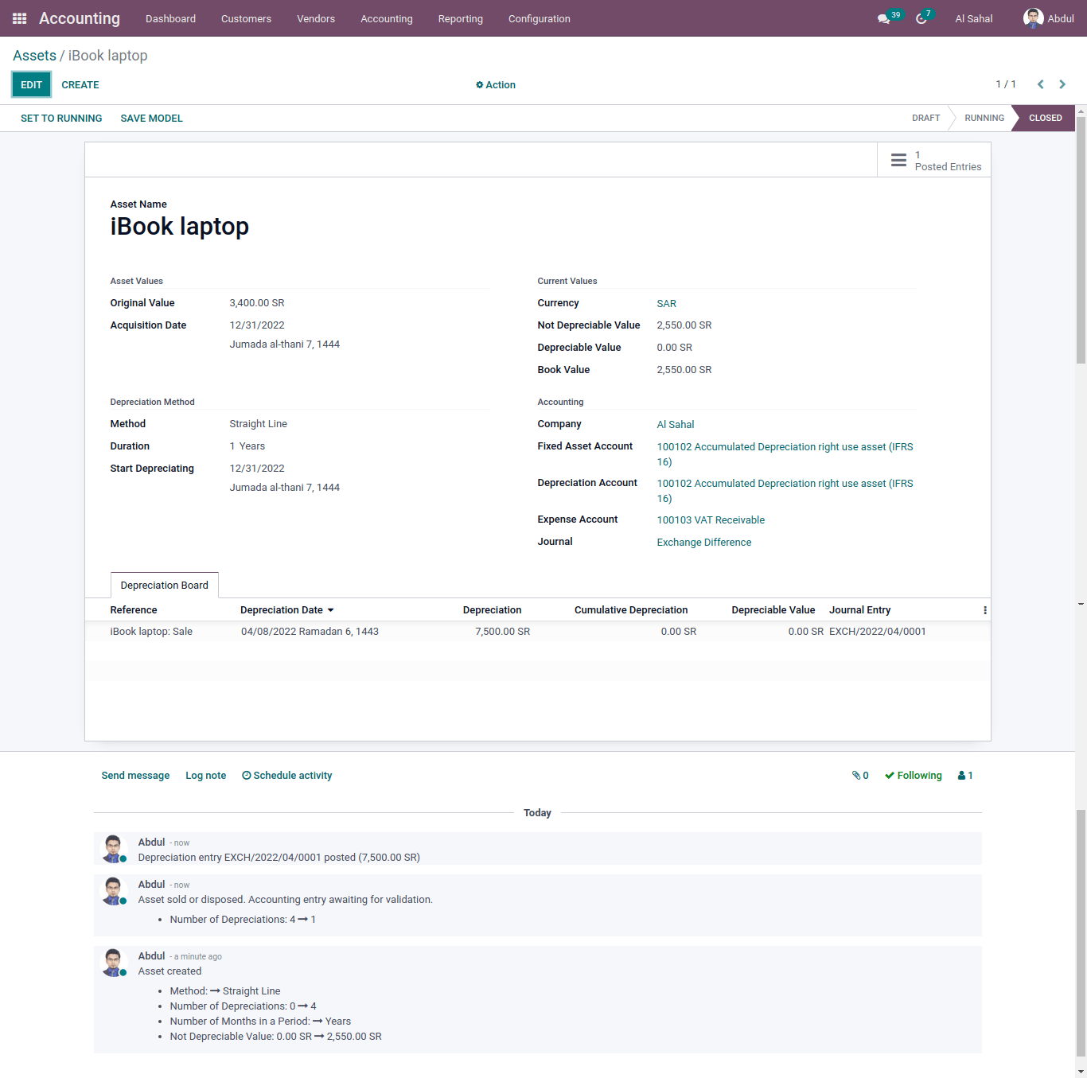Open the column options kebab menu in Depreciation Board
This screenshot has width=1087, height=1078.
click(985, 610)
